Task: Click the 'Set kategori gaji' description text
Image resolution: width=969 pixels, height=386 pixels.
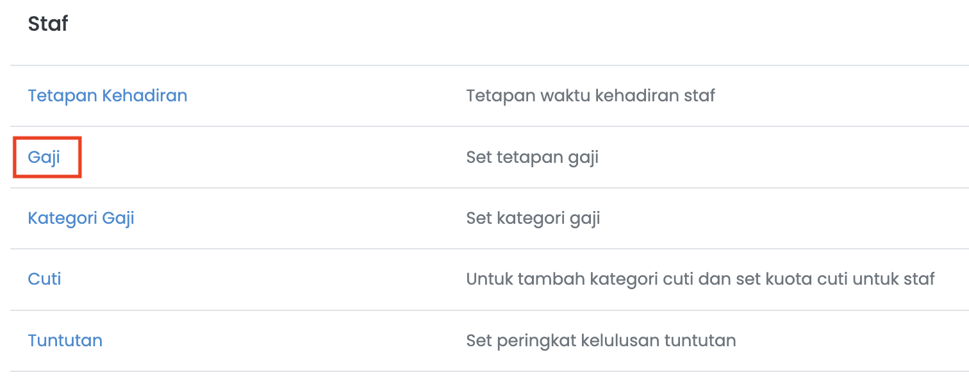Action: coord(533,219)
